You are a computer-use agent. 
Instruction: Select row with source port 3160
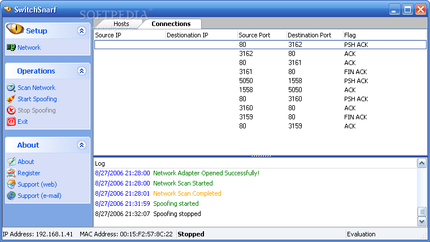(260, 108)
